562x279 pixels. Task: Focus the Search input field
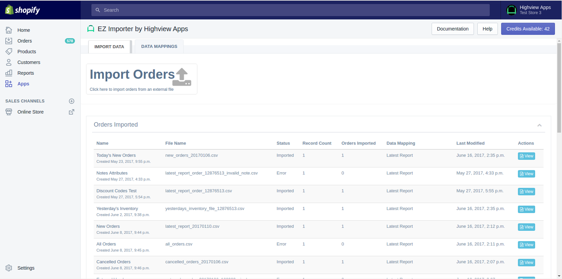pyautogui.click(x=290, y=10)
